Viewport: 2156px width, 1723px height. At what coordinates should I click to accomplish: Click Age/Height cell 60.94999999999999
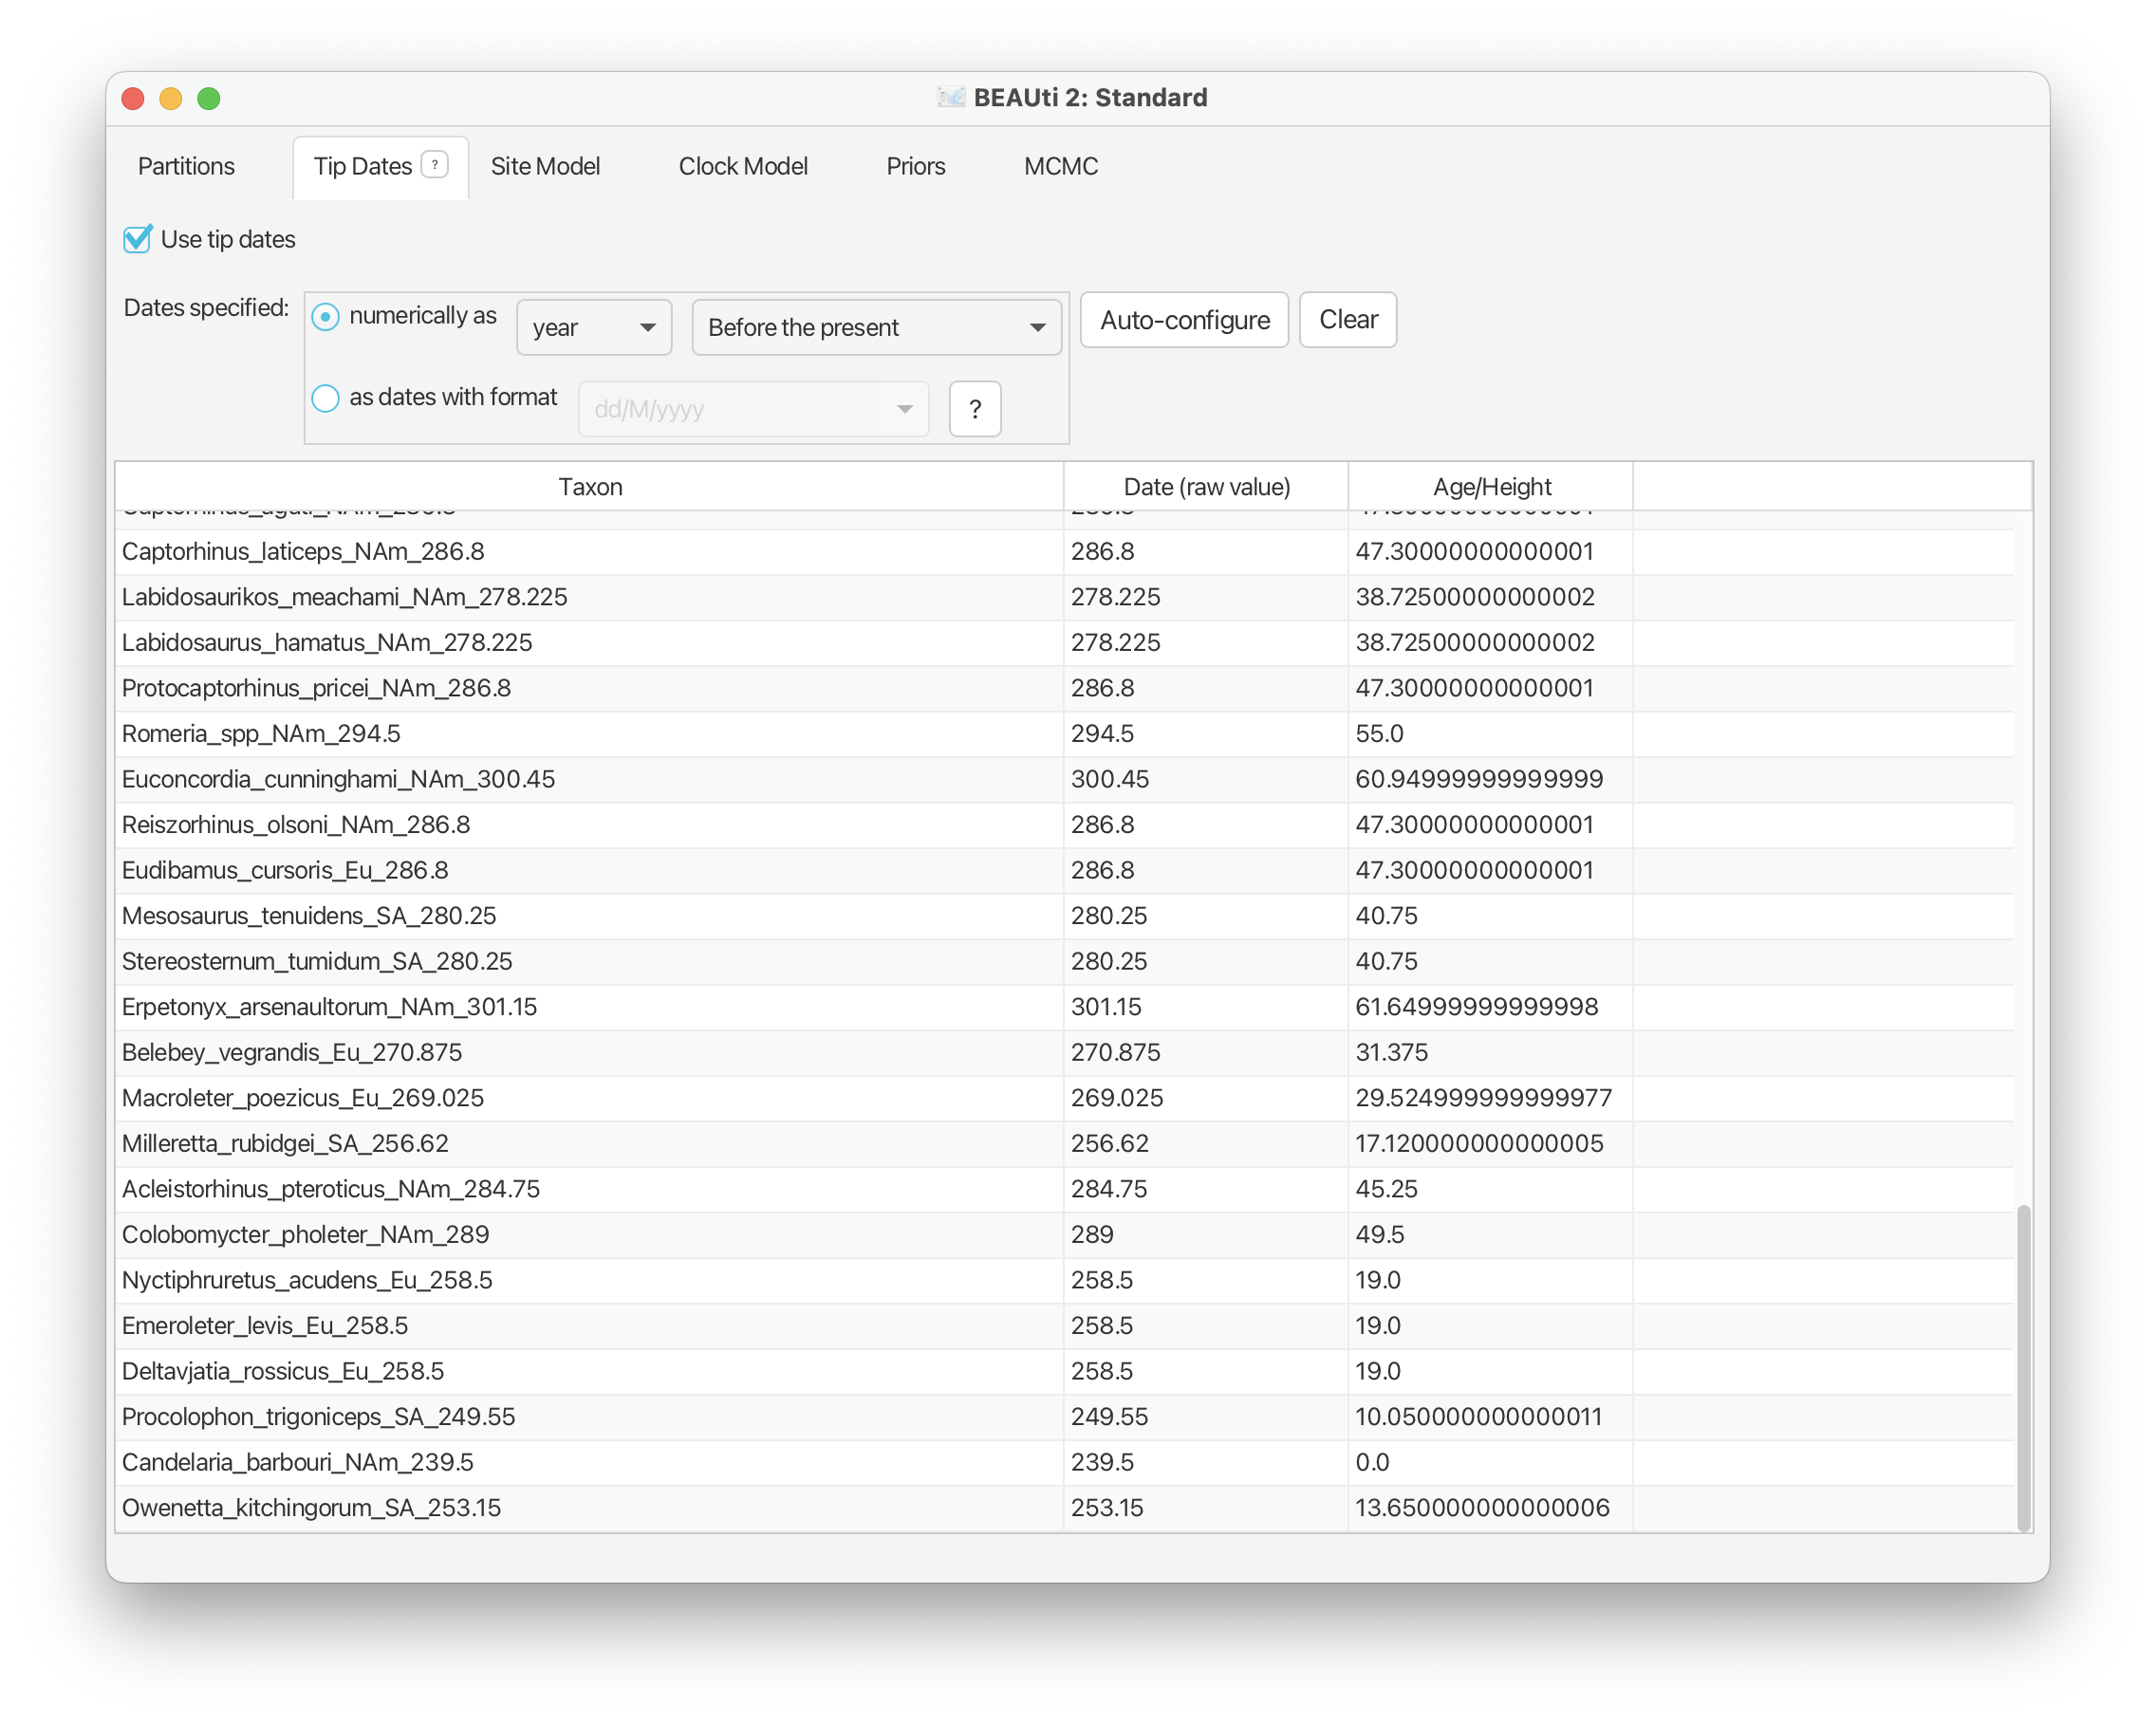tap(1491, 779)
